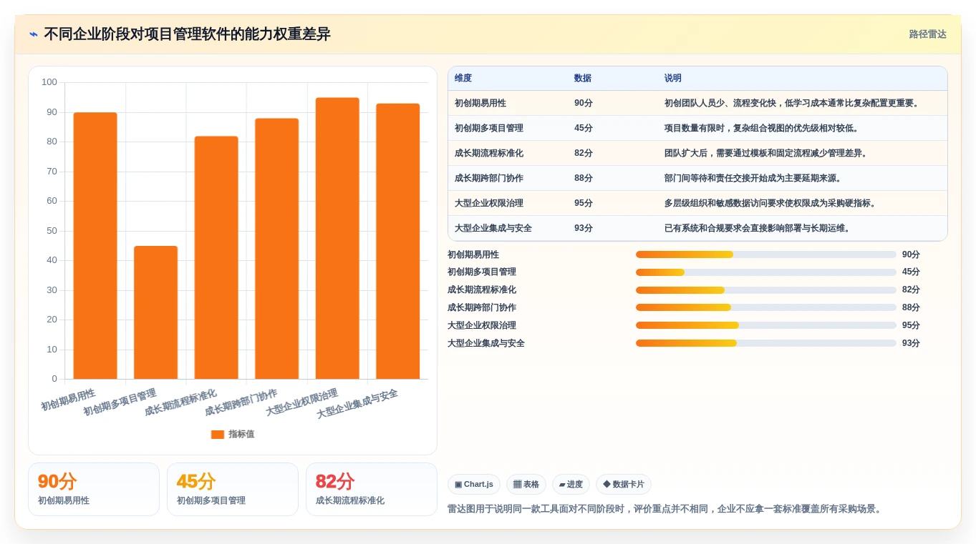
Task: Click the description starting 初创团队人员少
Action: click(x=792, y=103)
